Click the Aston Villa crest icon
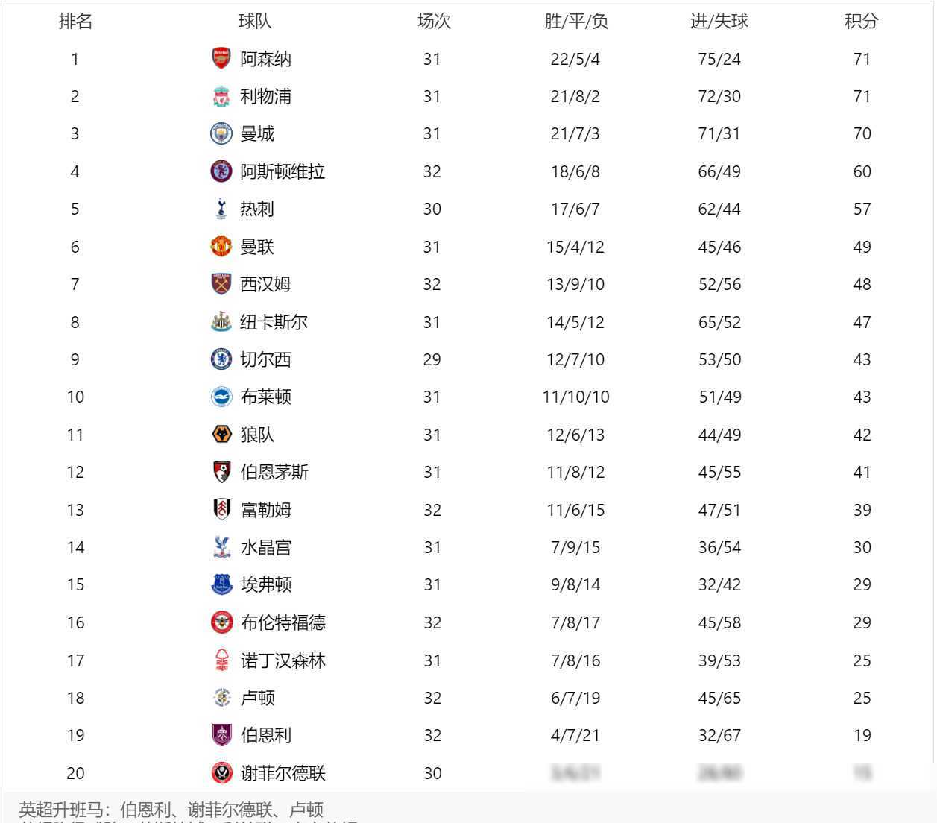The height and width of the screenshot is (823, 937). pyautogui.click(x=221, y=171)
